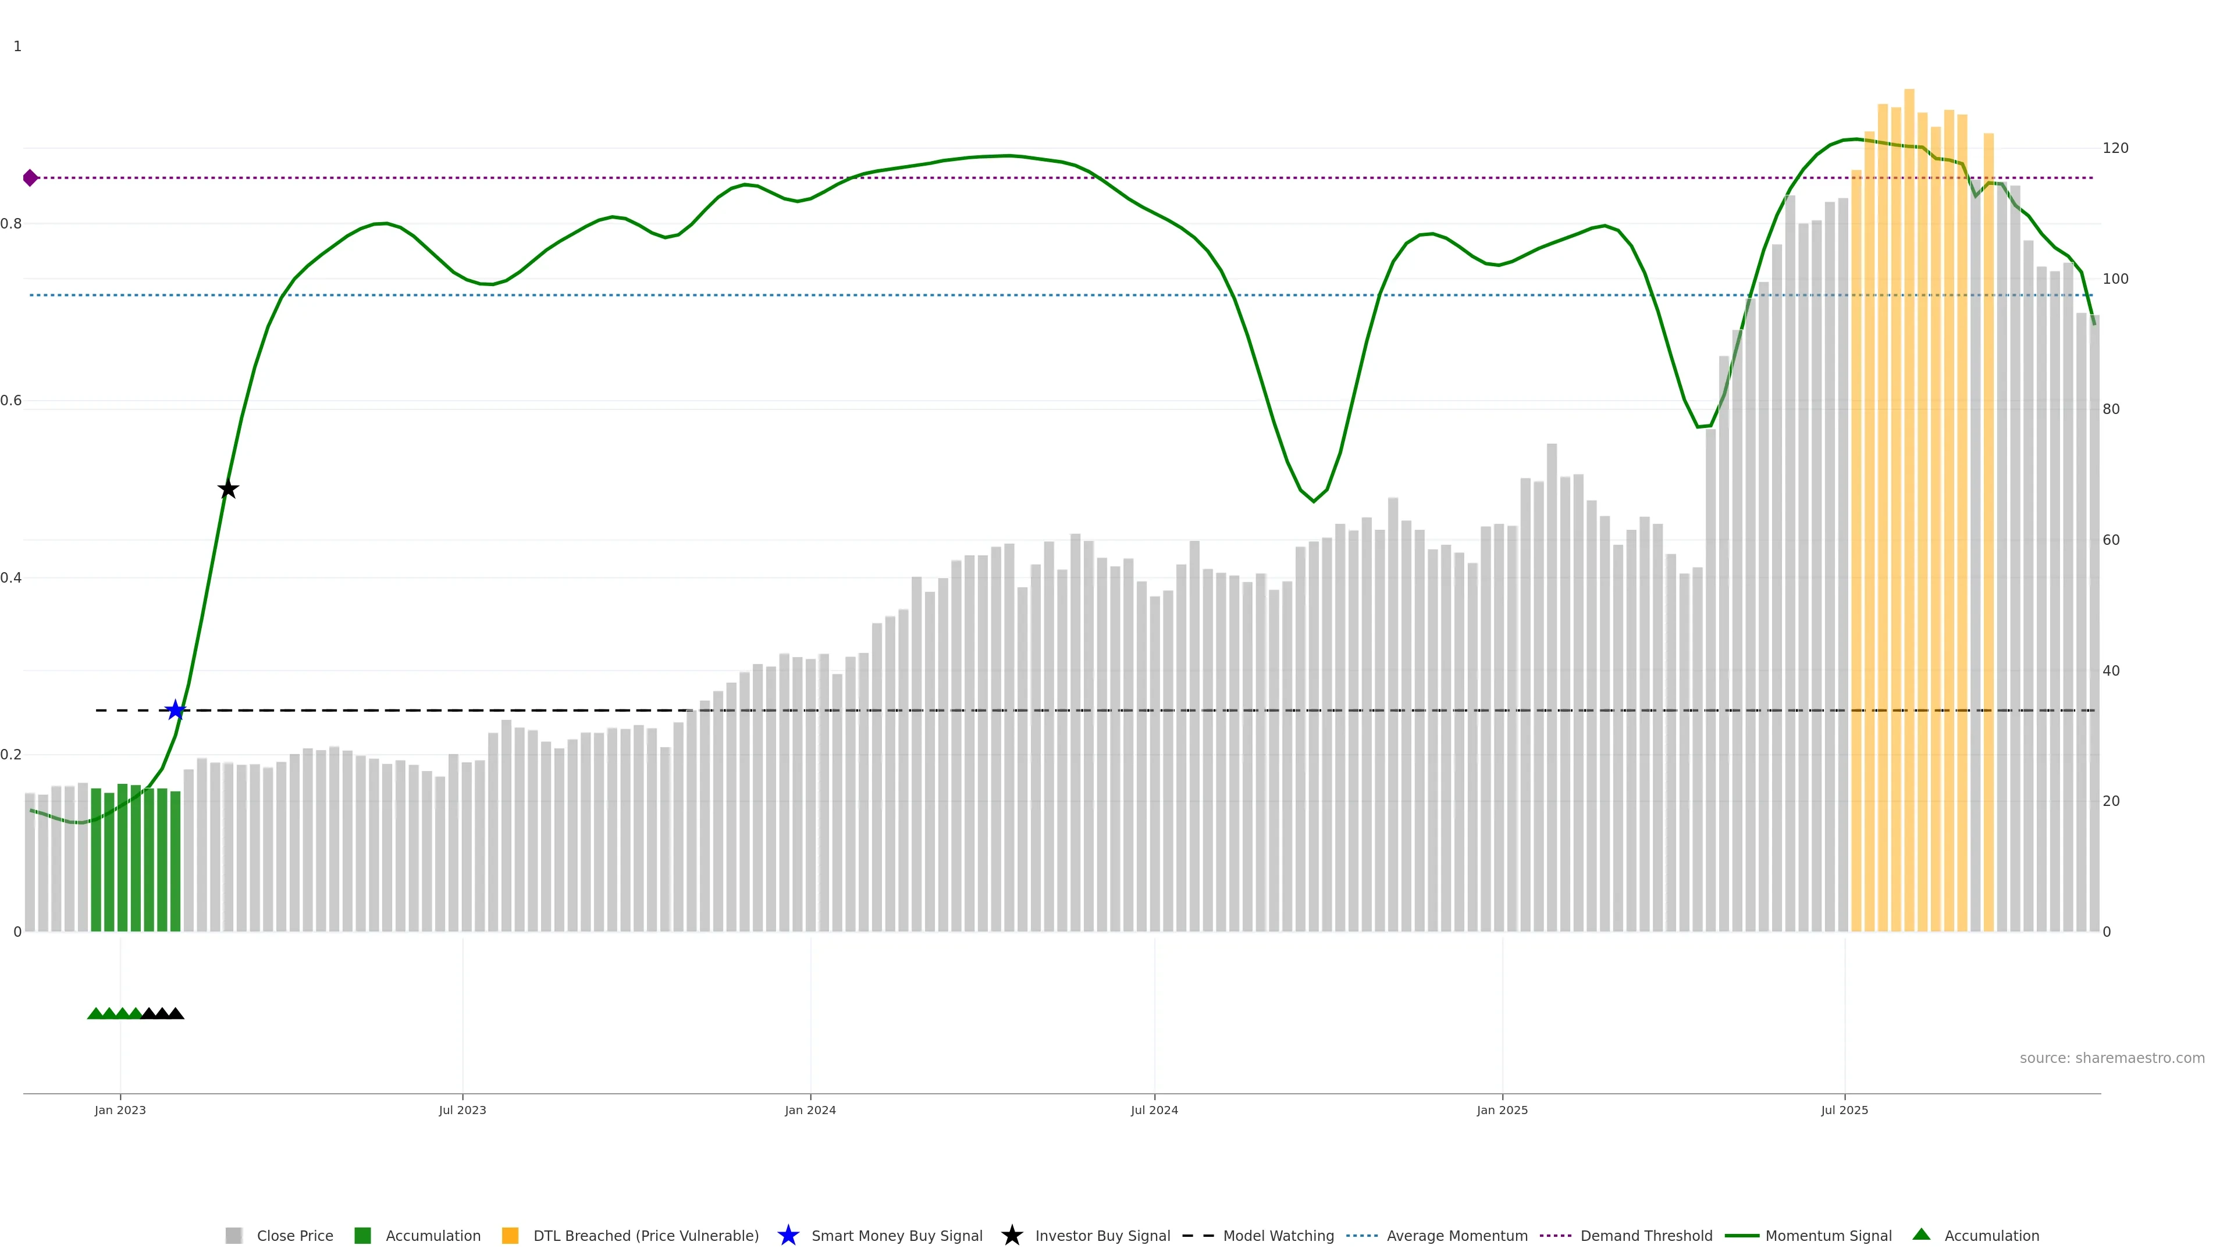Click the Jan 2024 axis label

(x=810, y=1109)
